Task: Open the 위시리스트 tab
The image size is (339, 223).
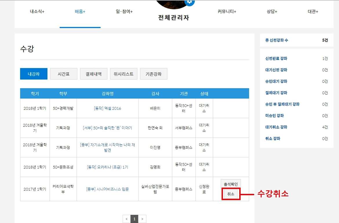Action: point(124,74)
